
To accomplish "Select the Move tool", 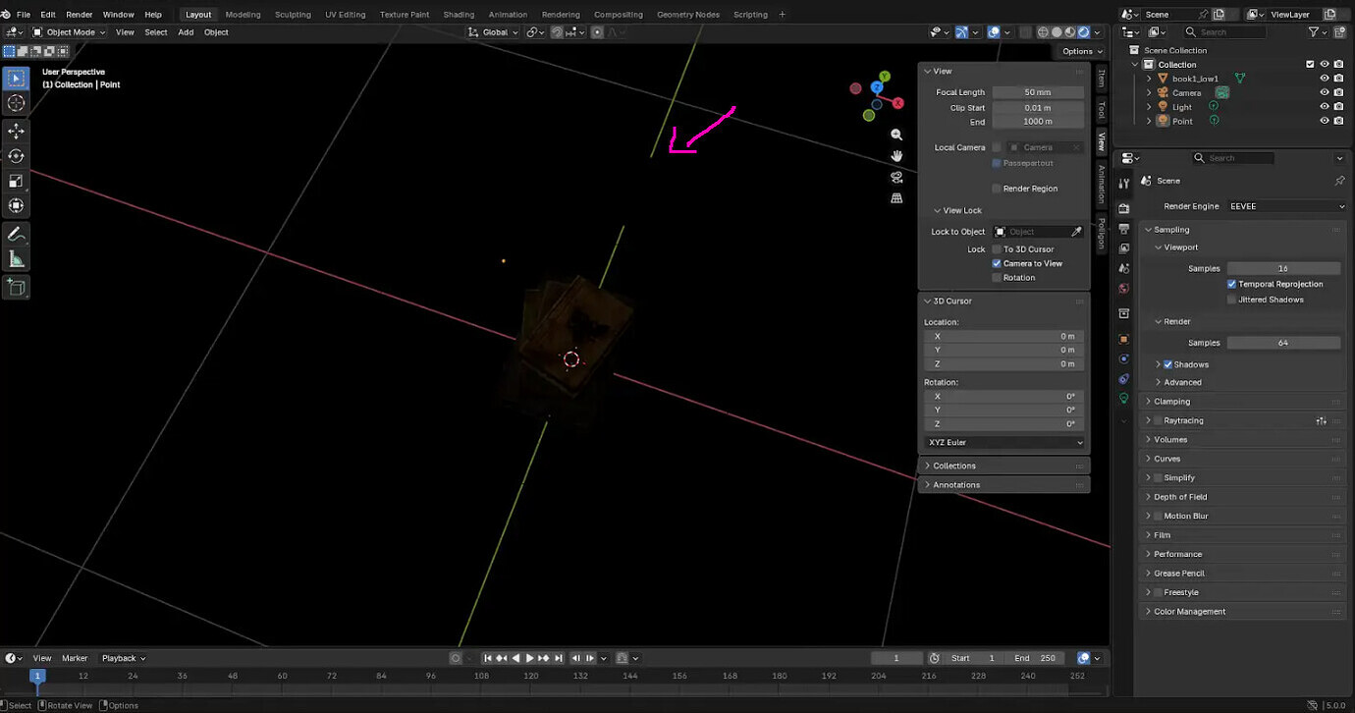I will pyautogui.click(x=17, y=131).
